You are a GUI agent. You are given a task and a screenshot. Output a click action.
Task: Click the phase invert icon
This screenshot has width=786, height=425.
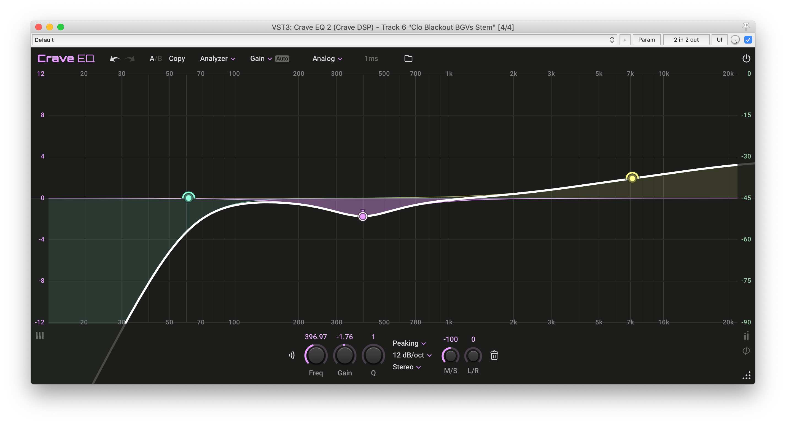746,351
